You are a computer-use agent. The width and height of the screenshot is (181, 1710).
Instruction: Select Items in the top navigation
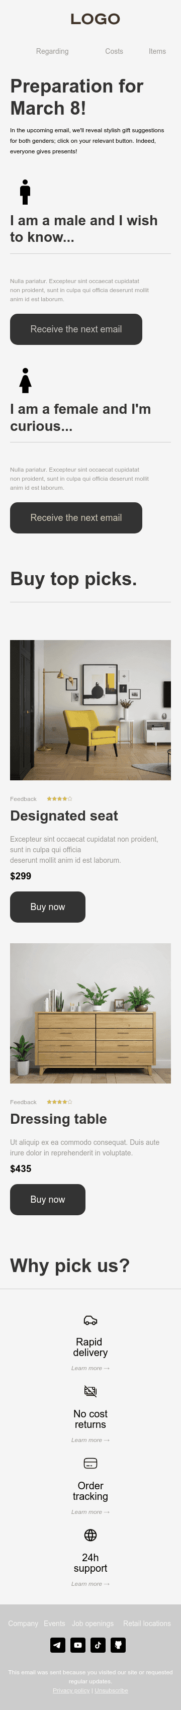point(157,51)
